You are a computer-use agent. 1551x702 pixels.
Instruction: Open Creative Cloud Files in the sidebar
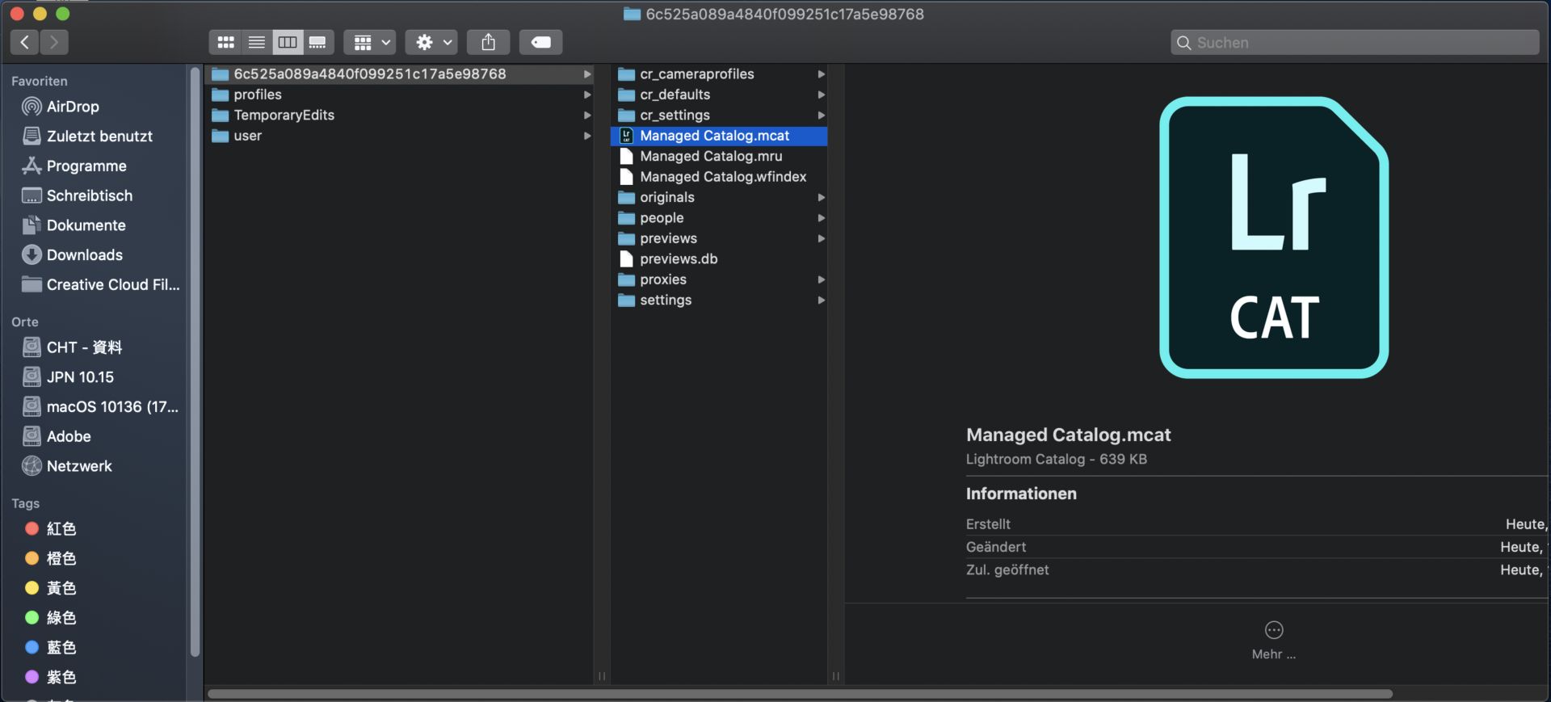pos(112,285)
